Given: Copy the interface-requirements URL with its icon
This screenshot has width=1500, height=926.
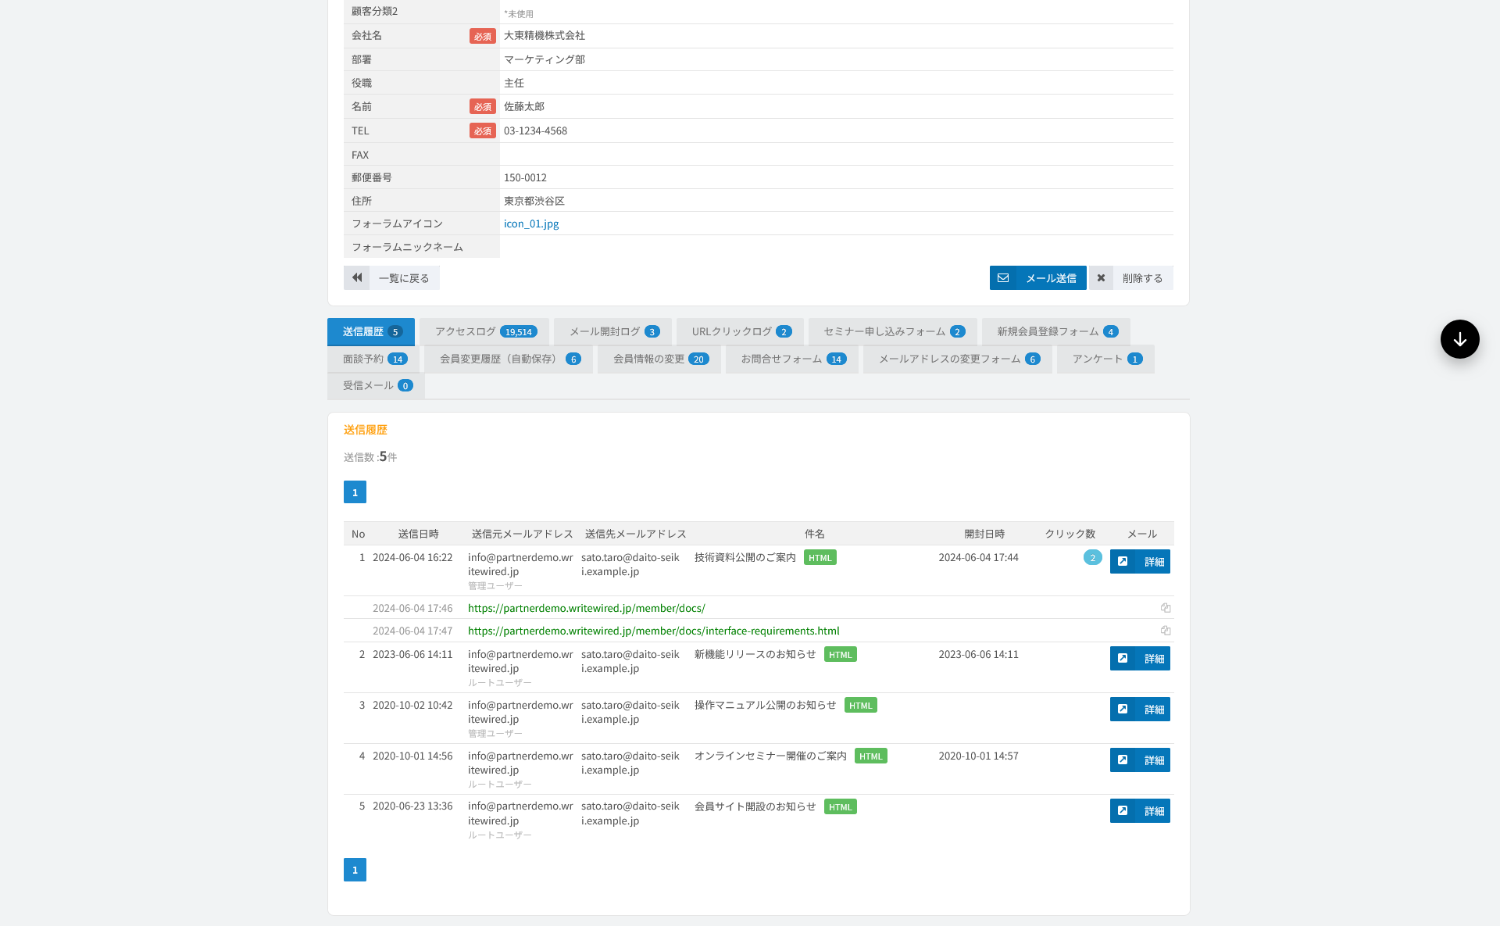Looking at the screenshot, I should point(1166,631).
